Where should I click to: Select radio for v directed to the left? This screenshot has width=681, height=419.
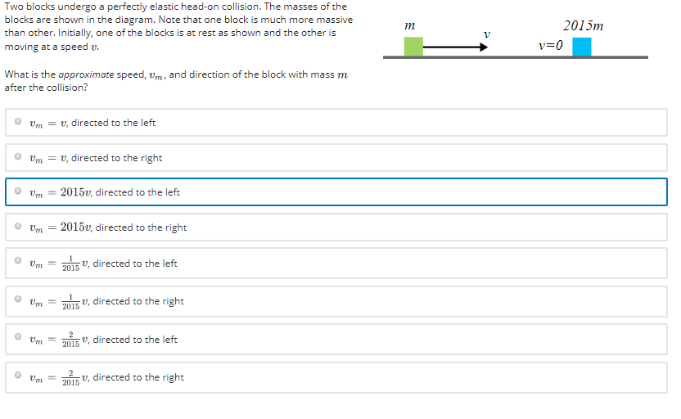tap(18, 123)
